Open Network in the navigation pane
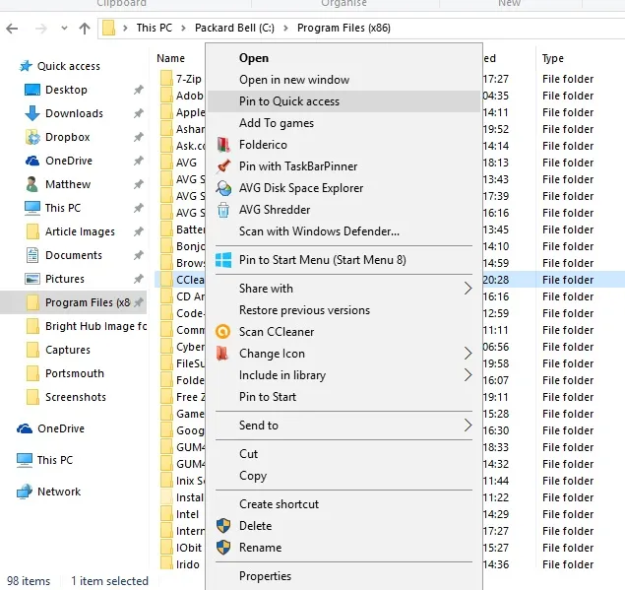The height and width of the screenshot is (590, 625). 59,492
